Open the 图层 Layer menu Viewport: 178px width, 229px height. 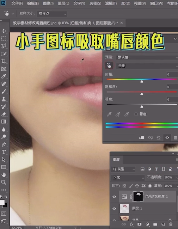coord(63,4)
